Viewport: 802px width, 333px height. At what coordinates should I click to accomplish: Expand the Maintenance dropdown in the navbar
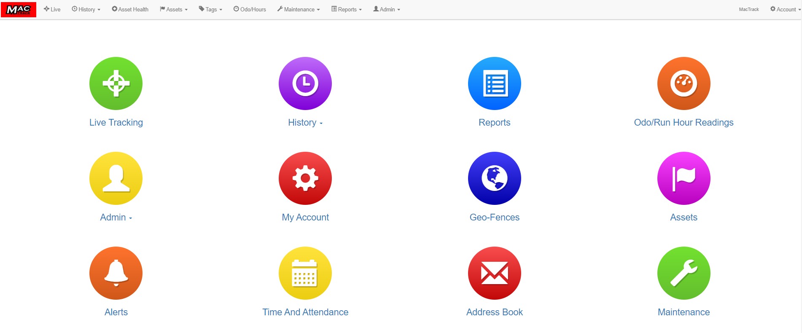pyautogui.click(x=299, y=9)
